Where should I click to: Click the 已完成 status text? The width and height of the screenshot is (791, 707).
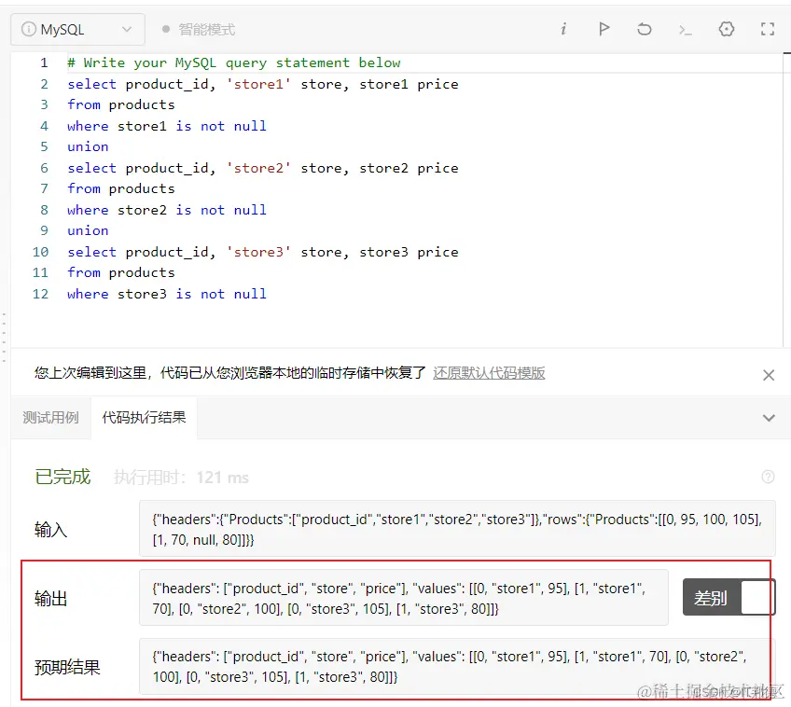pos(62,477)
